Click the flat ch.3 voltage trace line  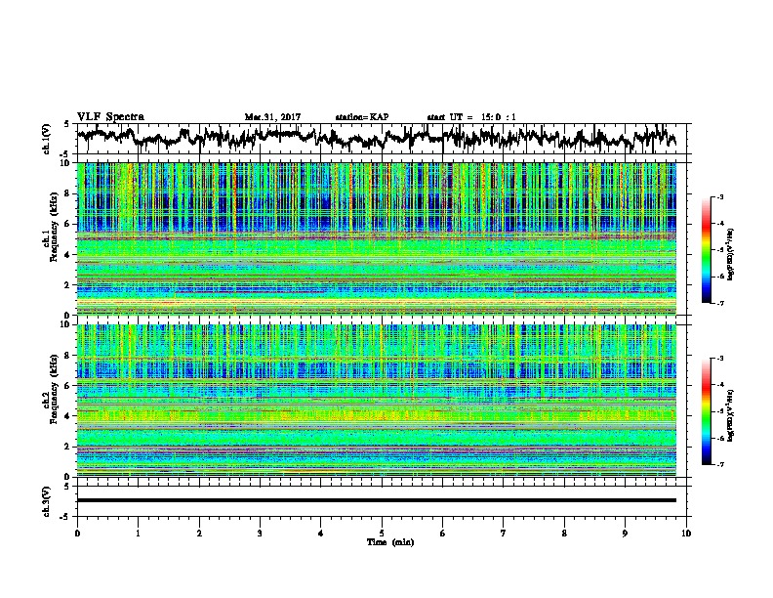point(377,500)
